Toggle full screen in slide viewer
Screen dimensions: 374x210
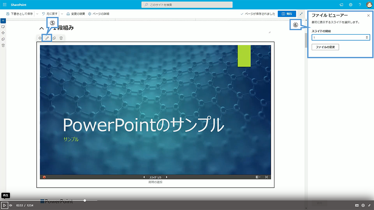266,177
